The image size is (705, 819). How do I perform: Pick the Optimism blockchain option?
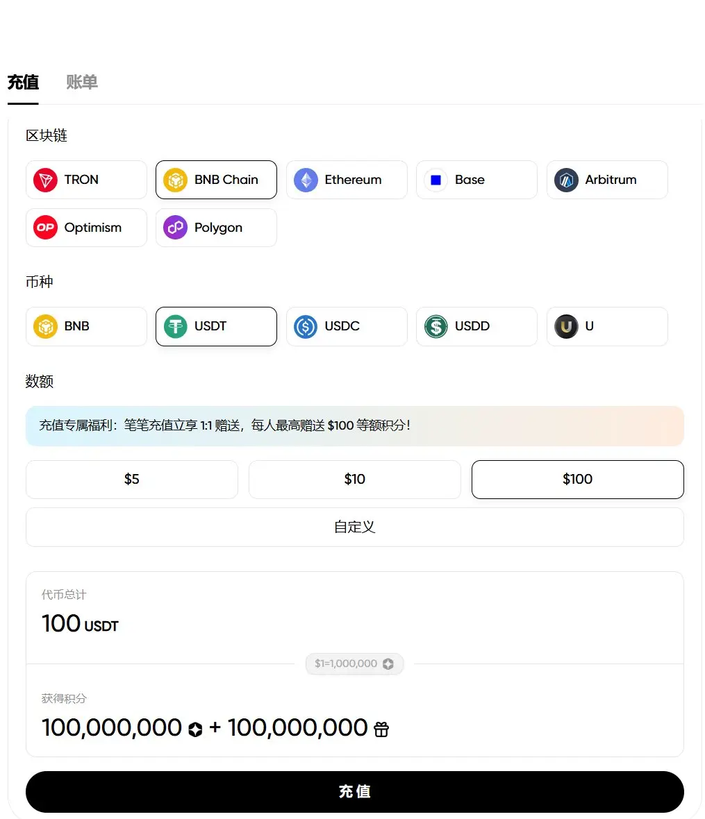click(x=86, y=228)
